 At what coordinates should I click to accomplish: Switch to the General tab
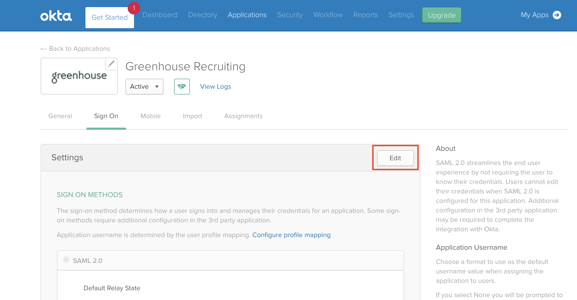[60, 116]
